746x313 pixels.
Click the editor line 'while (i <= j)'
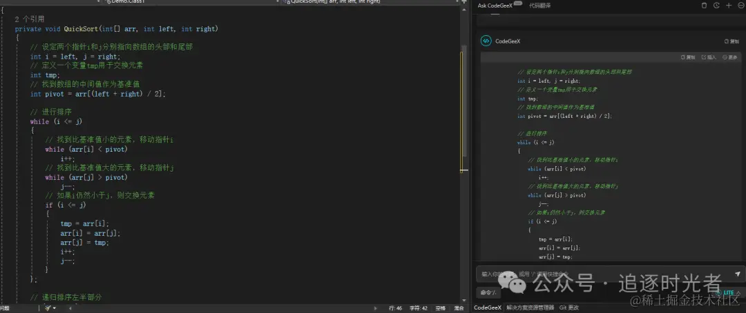coord(56,121)
